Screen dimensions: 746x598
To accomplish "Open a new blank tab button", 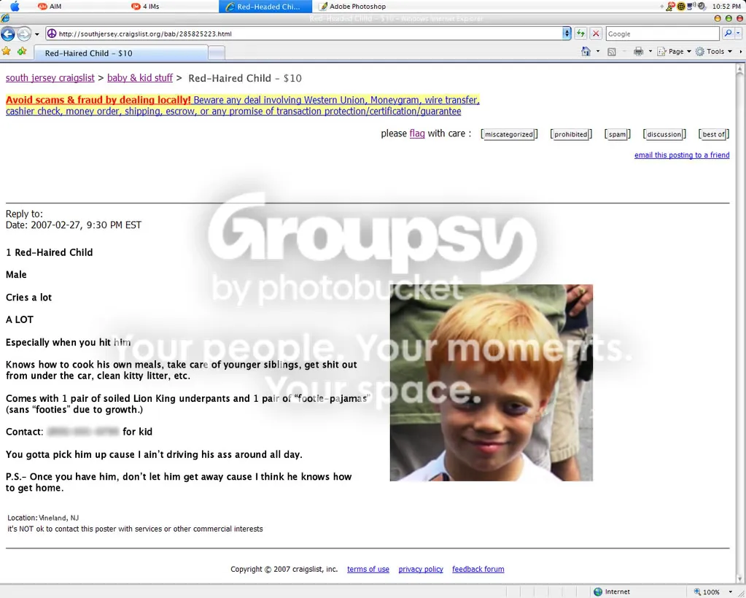I will tap(217, 53).
